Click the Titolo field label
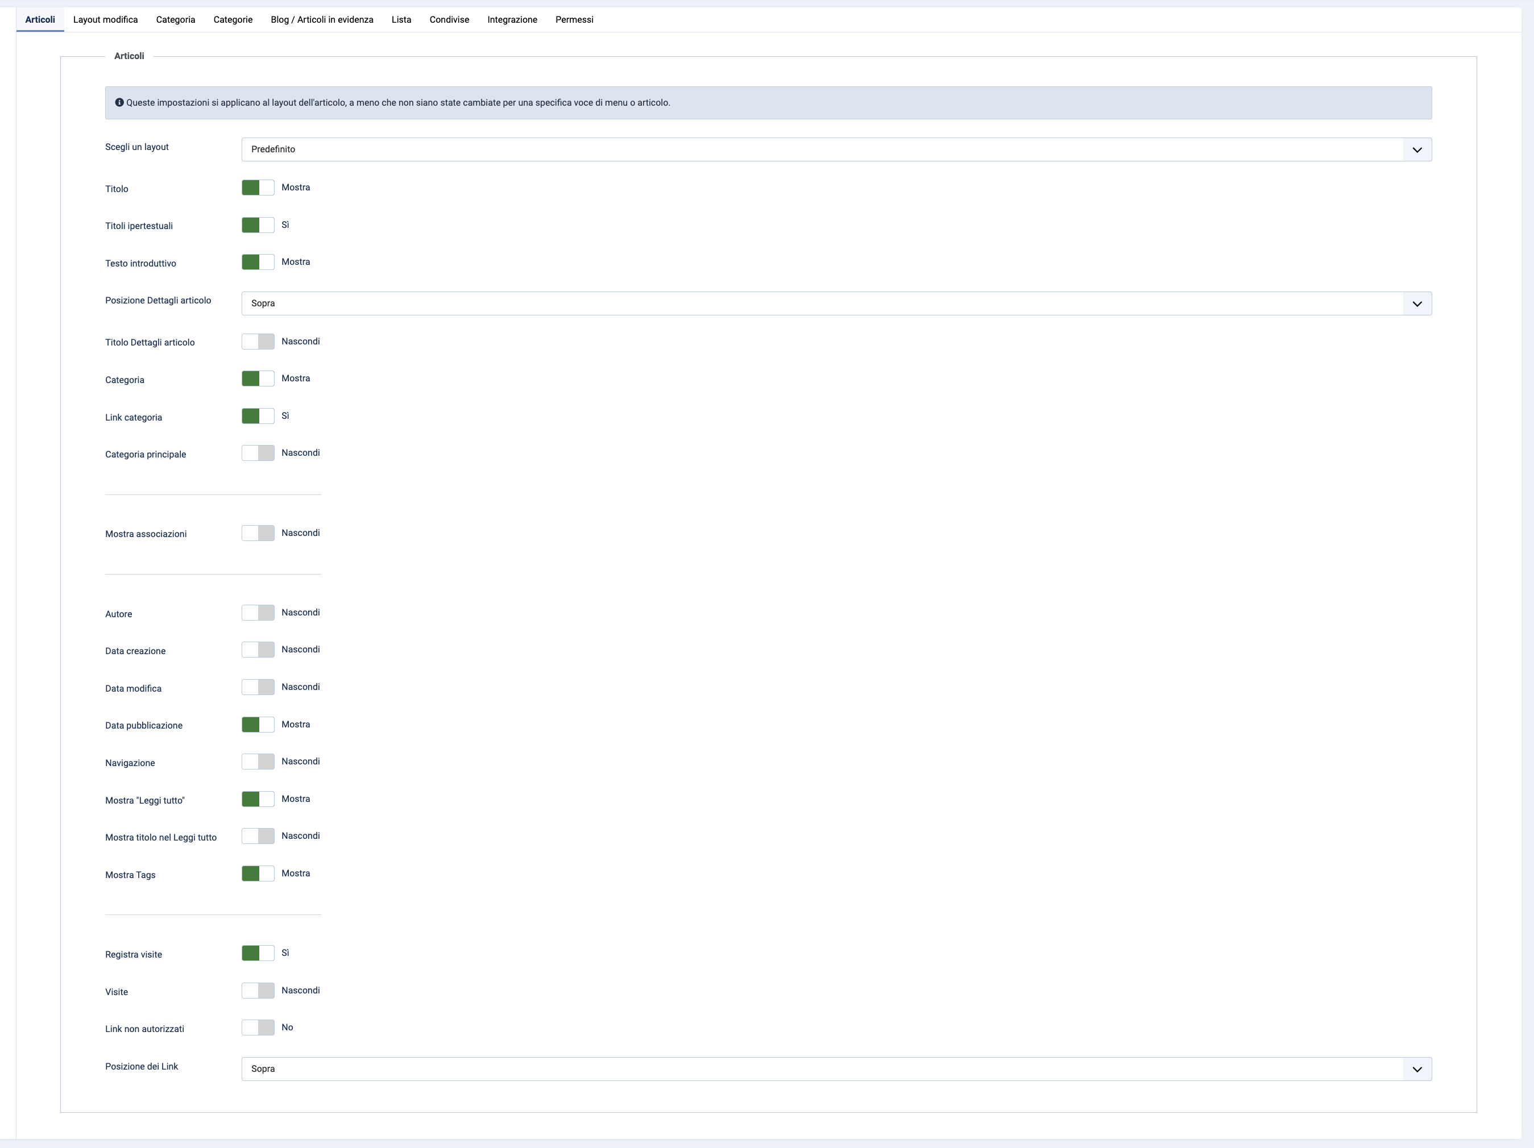Screen dimensions: 1534x1148 pyautogui.click(x=117, y=189)
